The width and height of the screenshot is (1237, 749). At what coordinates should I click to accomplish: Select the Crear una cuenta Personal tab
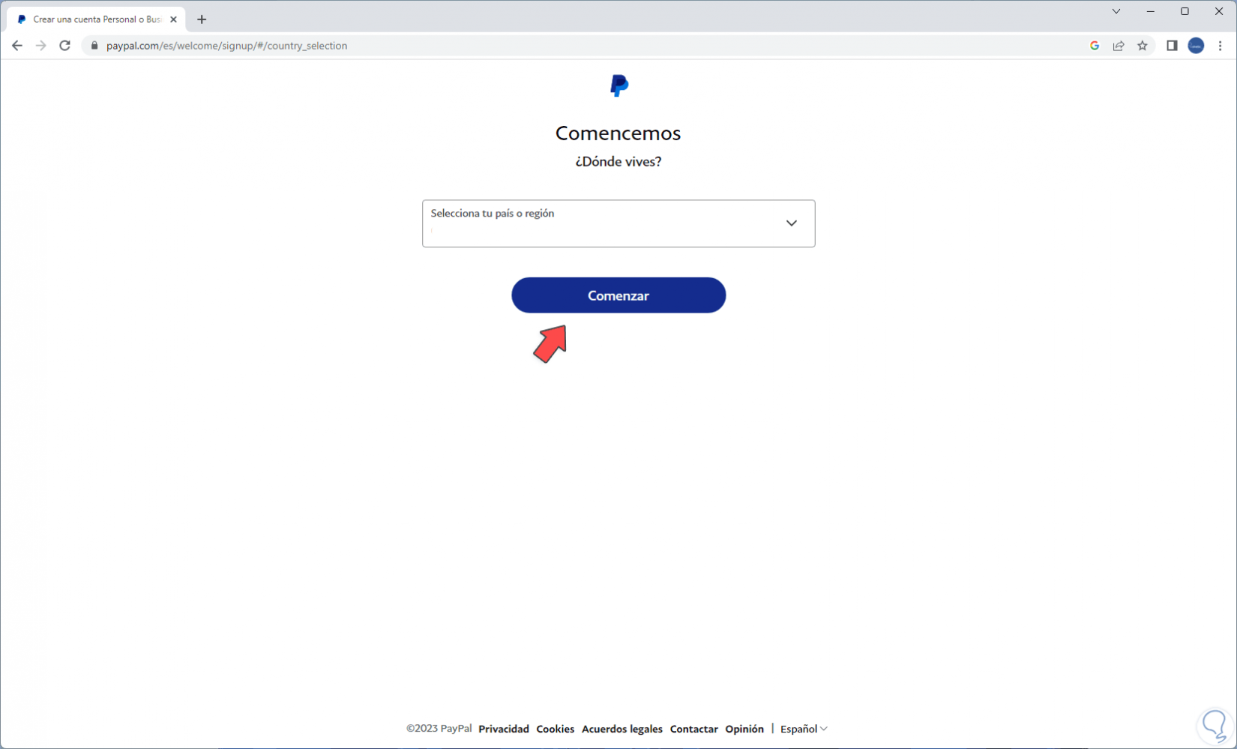(96, 19)
